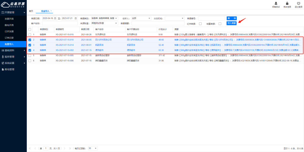Open the end date calendar picker icon
304x152 pixels.
point(76,18)
